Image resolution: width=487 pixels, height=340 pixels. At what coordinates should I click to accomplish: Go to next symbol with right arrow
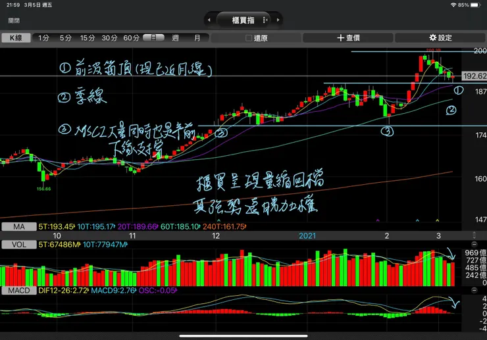point(278,20)
